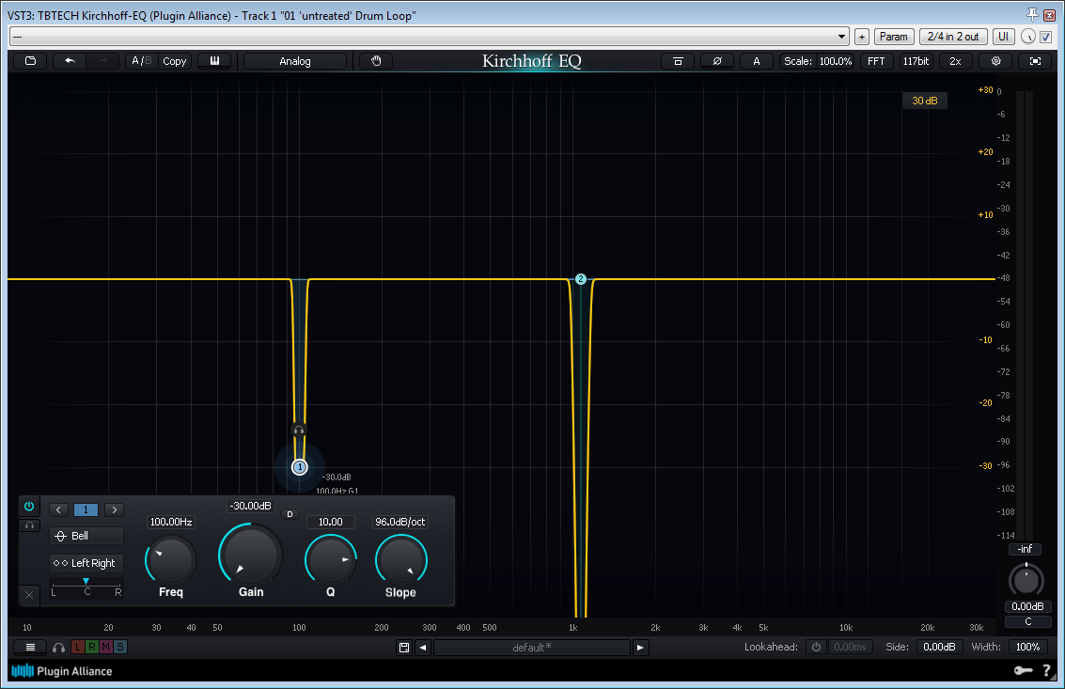Toggle the green R channel button

tap(92, 647)
